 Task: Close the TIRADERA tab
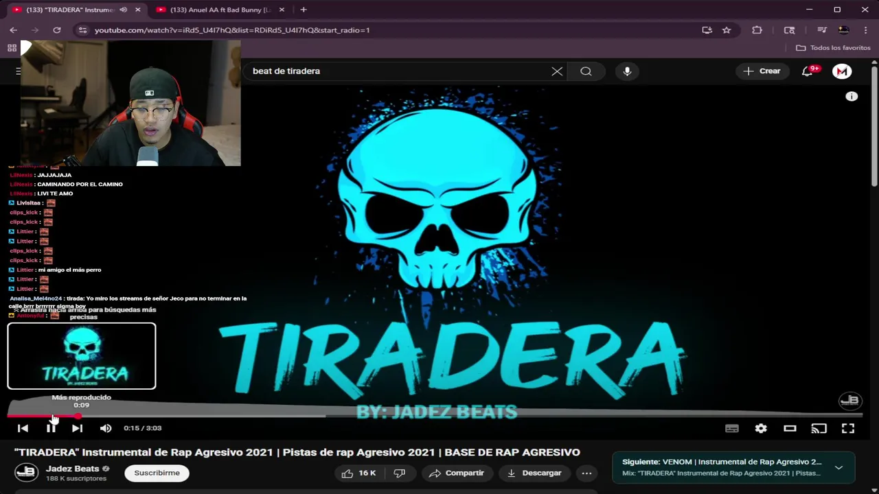tap(138, 10)
